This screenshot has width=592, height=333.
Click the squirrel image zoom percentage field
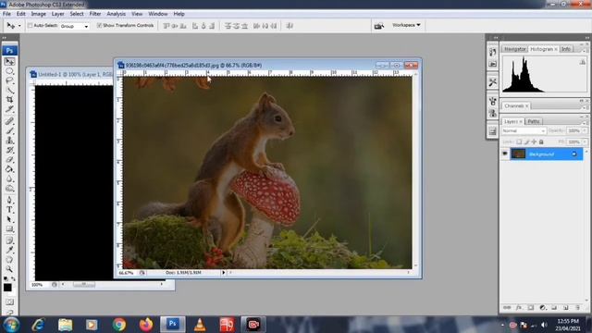coord(127,273)
